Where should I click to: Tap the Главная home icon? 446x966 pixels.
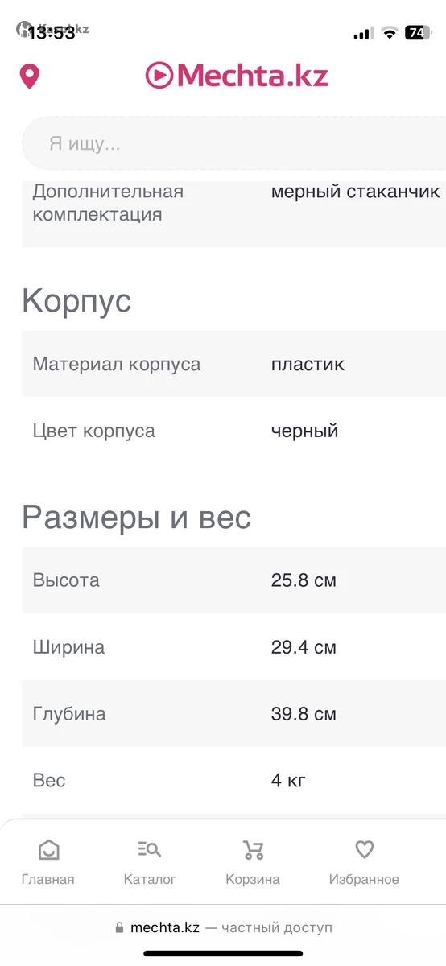click(48, 850)
